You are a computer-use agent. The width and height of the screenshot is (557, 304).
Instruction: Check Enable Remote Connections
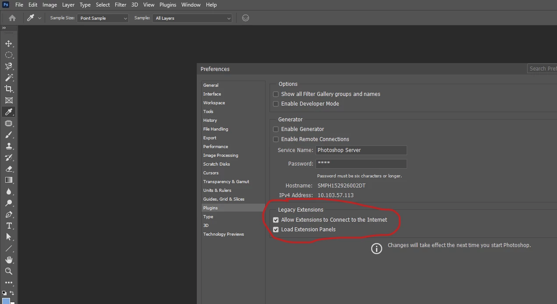click(276, 139)
